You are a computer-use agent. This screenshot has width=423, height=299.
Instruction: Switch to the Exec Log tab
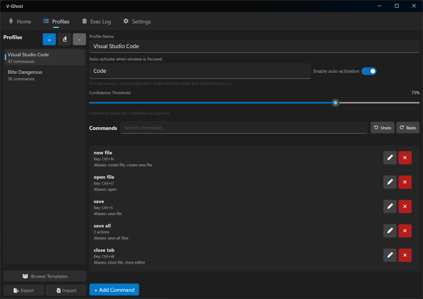[96, 22]
